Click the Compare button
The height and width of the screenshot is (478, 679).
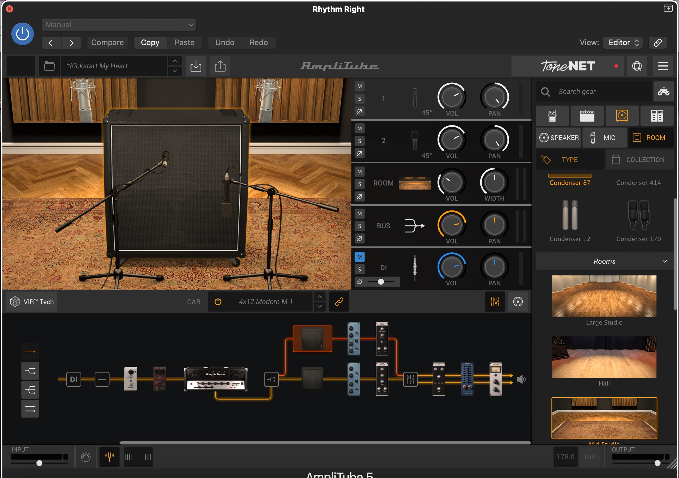click(x=107, y=43)
